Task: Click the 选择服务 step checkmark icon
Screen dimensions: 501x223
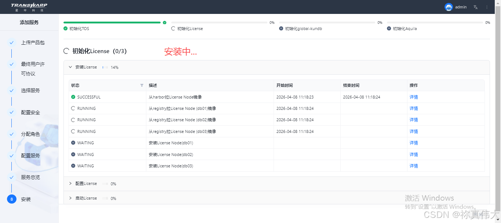Action: point(12,90)
